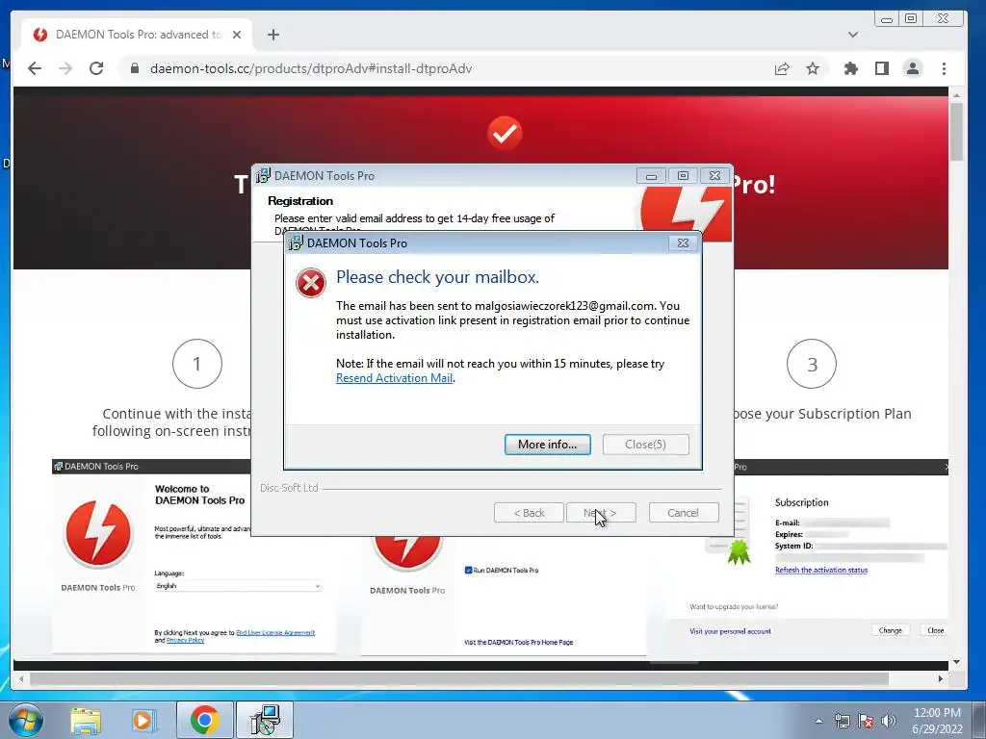Click the volume speaker tray icon
This screenshot has width=986, height=739.
pyautogui.click(x=889, y=721)
